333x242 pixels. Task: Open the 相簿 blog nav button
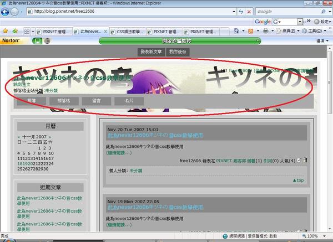(32, 101)
